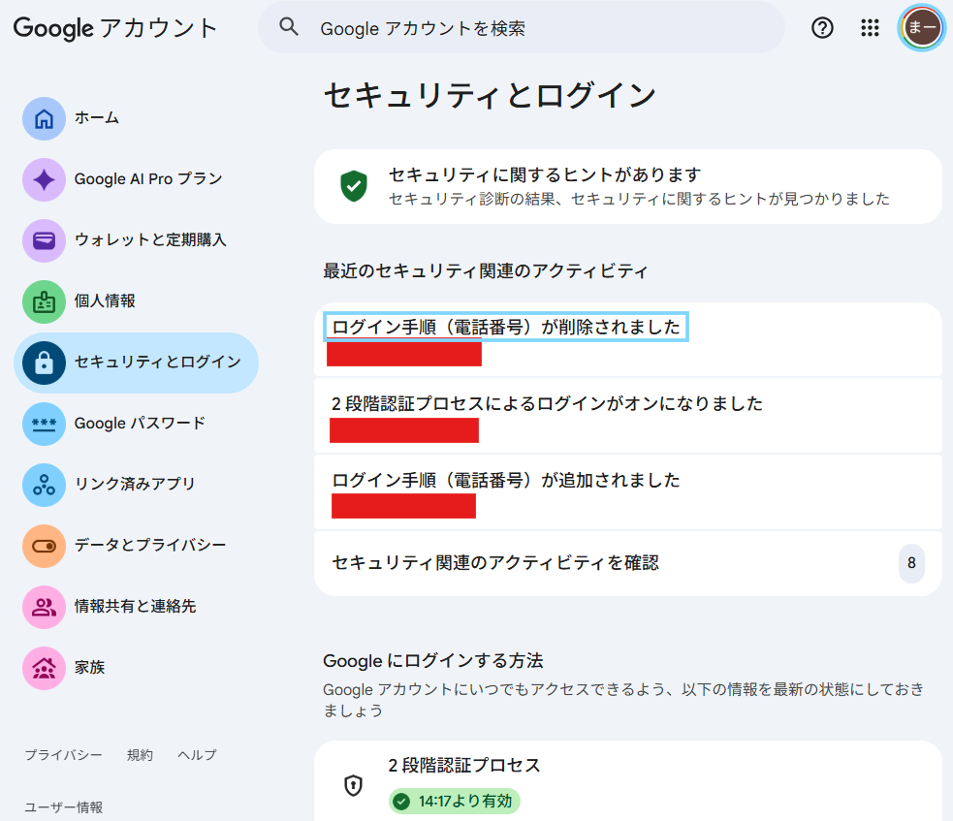Image resolution: width=953 pixels, height=821 pixels.
Task: Click the 2-step verification shield icon
Action: [353, 785]
